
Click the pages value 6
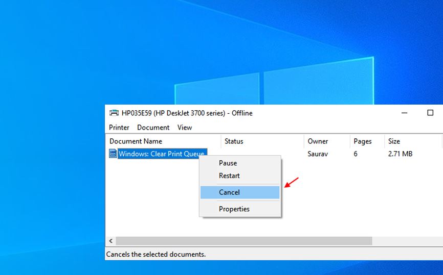356,154
